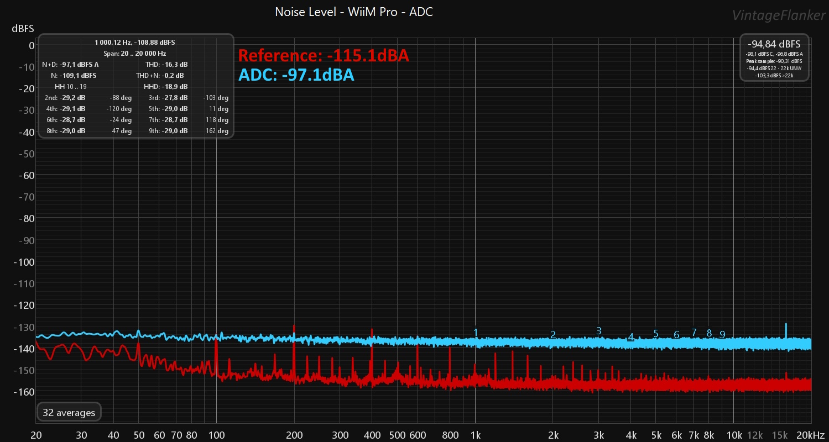The width and height of the screenshot is (829, 442).
Task: Select harmonic marker 5 on the trace
Action: (x=656, y=333)
